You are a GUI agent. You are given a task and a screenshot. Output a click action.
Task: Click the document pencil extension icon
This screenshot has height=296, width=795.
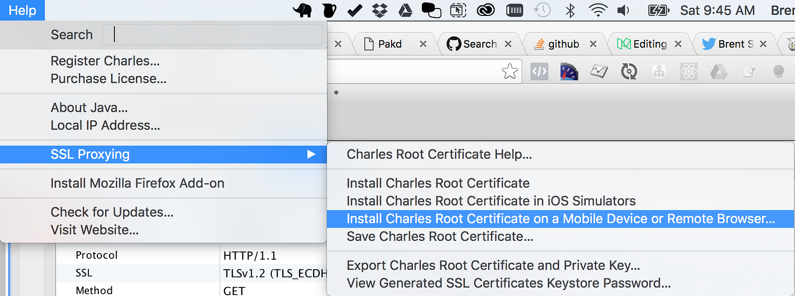(749, 72)
